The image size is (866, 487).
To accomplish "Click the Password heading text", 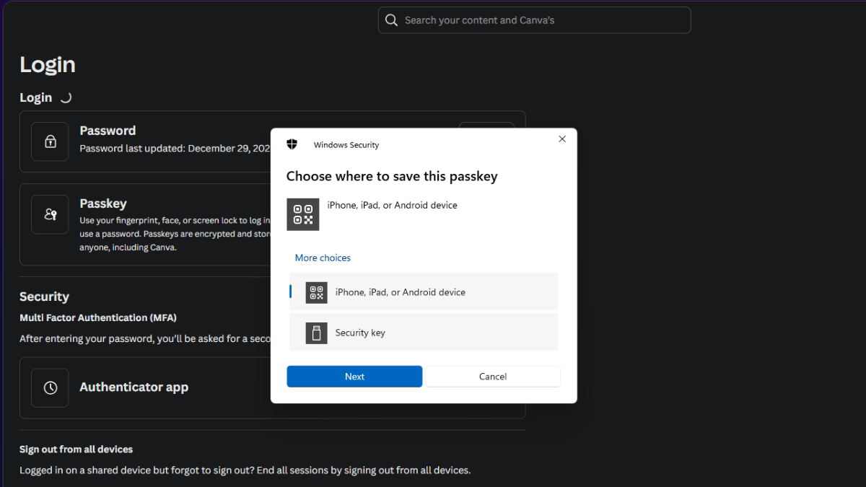I will pyautogui.click(x=108, y=131).
